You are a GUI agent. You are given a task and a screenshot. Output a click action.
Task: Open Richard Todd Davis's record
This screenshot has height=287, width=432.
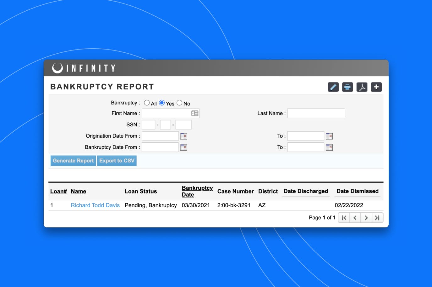95,205
